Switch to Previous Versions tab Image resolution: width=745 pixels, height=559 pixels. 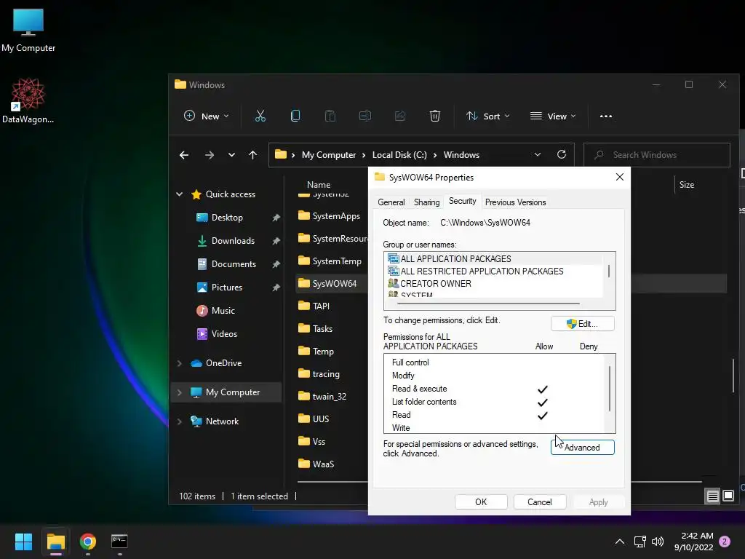[516, 202]
